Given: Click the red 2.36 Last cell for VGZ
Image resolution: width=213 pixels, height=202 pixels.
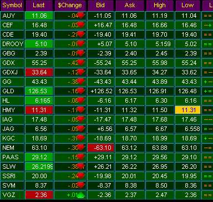Looking at the screenshot, I should 39,195.
